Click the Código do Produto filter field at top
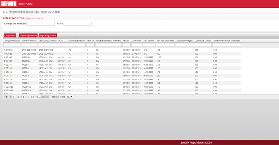The height and width of the screenshot is (145, 279). pyautogui.click(x=41, y=24)
